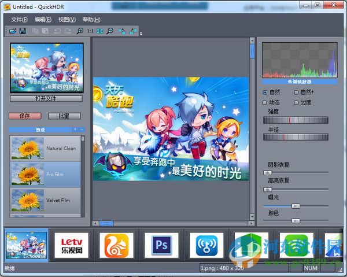The width and height of the screenshot is (347, 277).
Task: Select the Letv 乐视网 filmstrip thumbnail
Action: point(72,245)
